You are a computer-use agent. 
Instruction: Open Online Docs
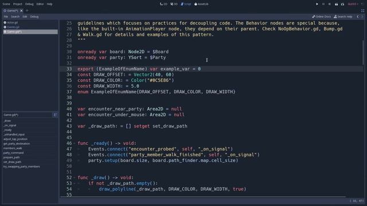[321, 17]
